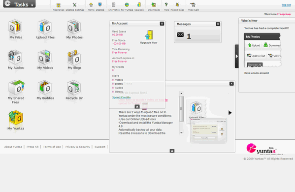The image size is (295, 192).
Task: Open the My Yuntaa desktop icon
Action: (x=16, y=120)
